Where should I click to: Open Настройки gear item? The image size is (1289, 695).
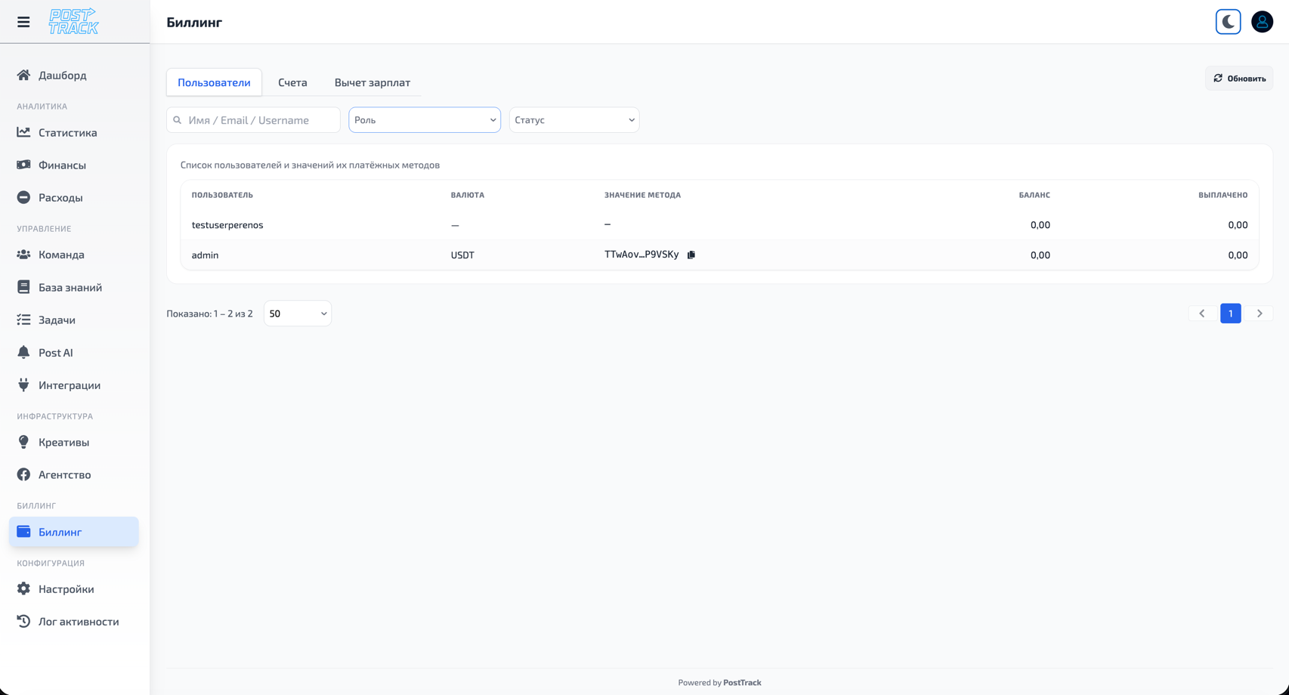pos(66,589)
